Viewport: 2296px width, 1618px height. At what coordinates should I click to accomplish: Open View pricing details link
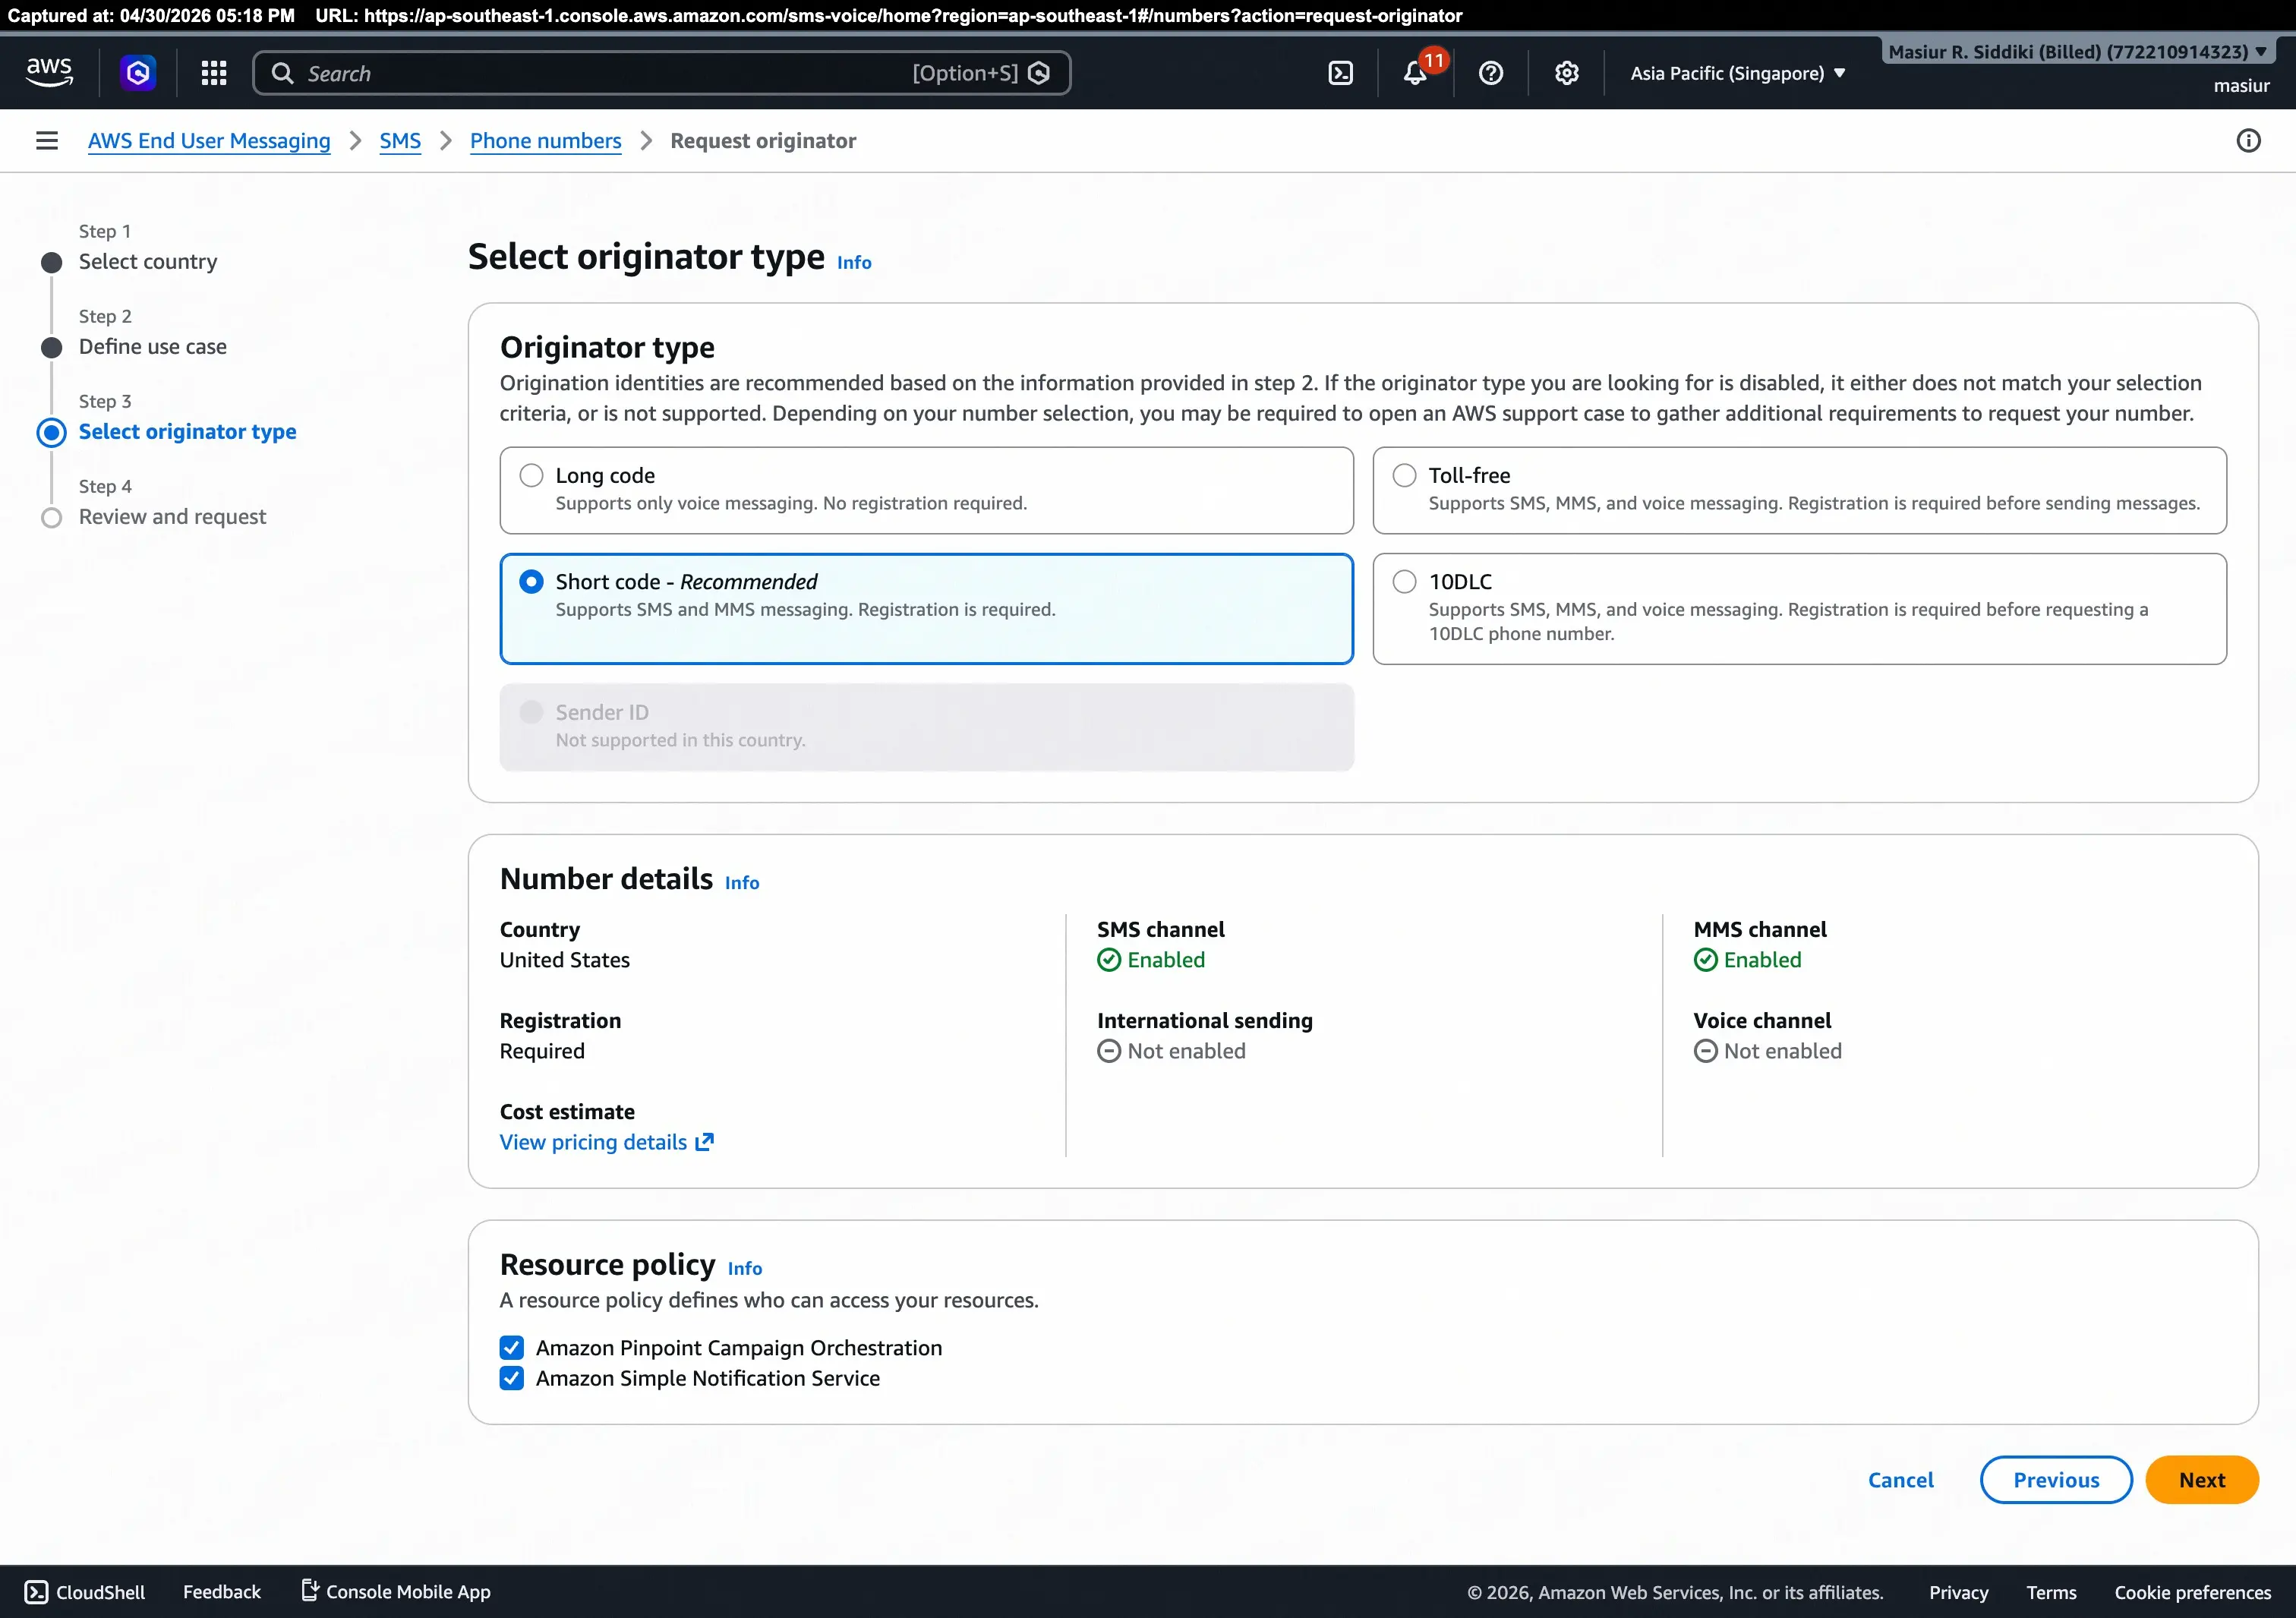coord(607,1142)
